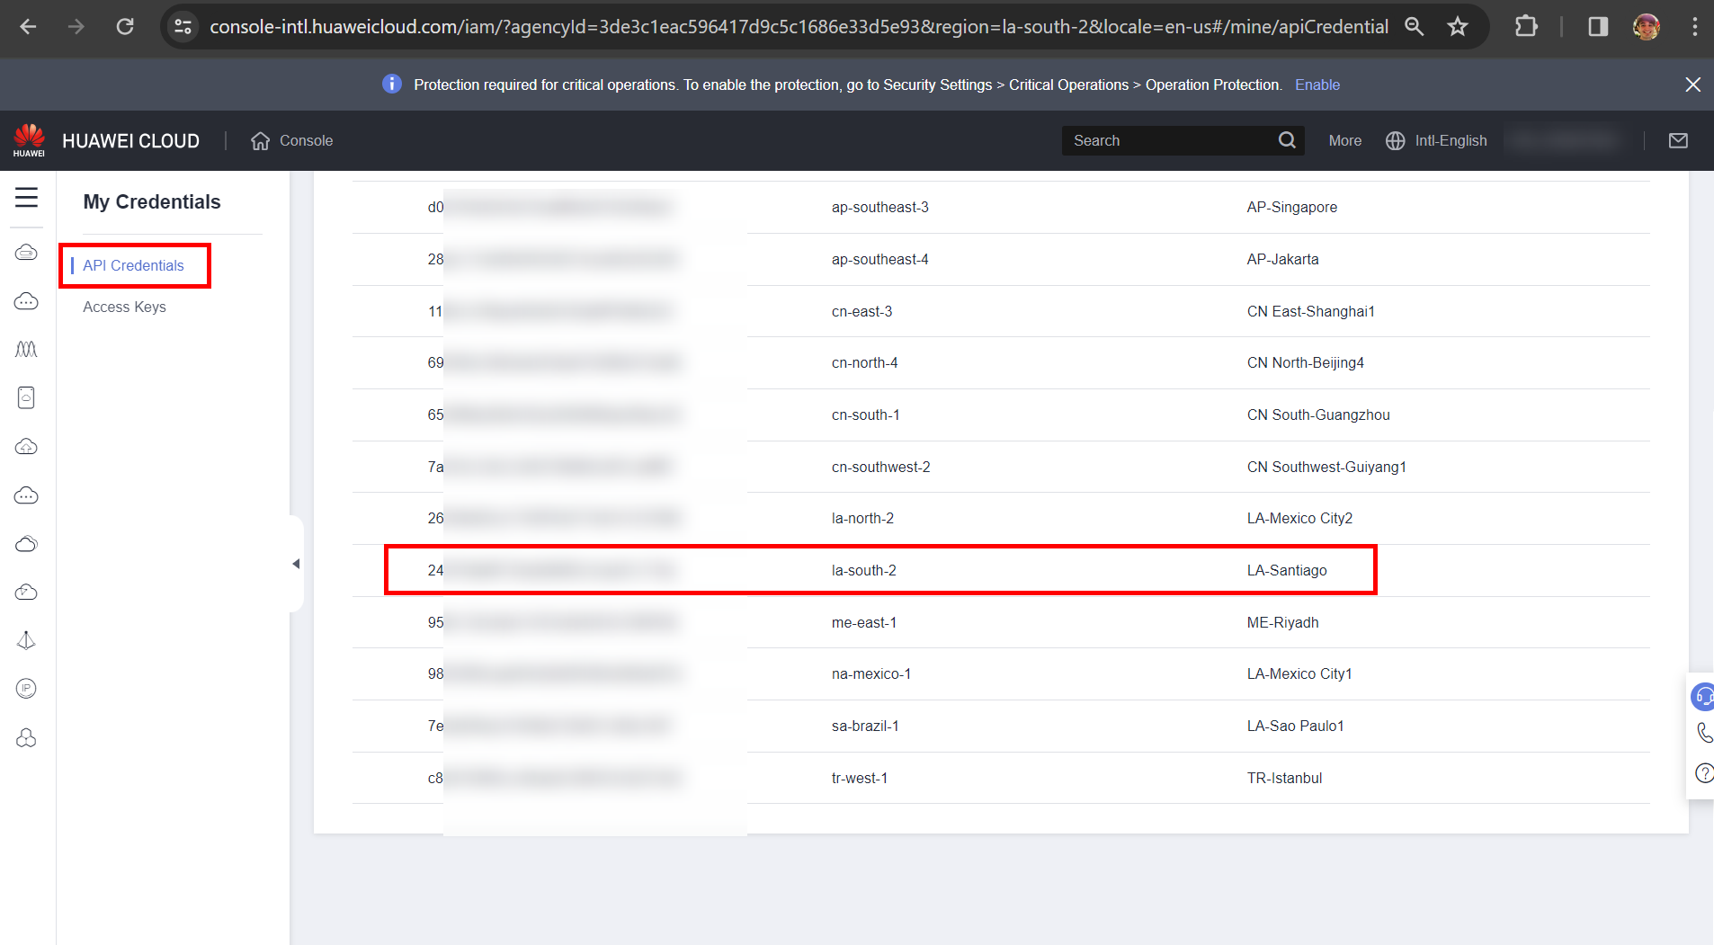Open the hamburger service list menu
This screenshot has height=945, width=1714.
tap(26, 198)
